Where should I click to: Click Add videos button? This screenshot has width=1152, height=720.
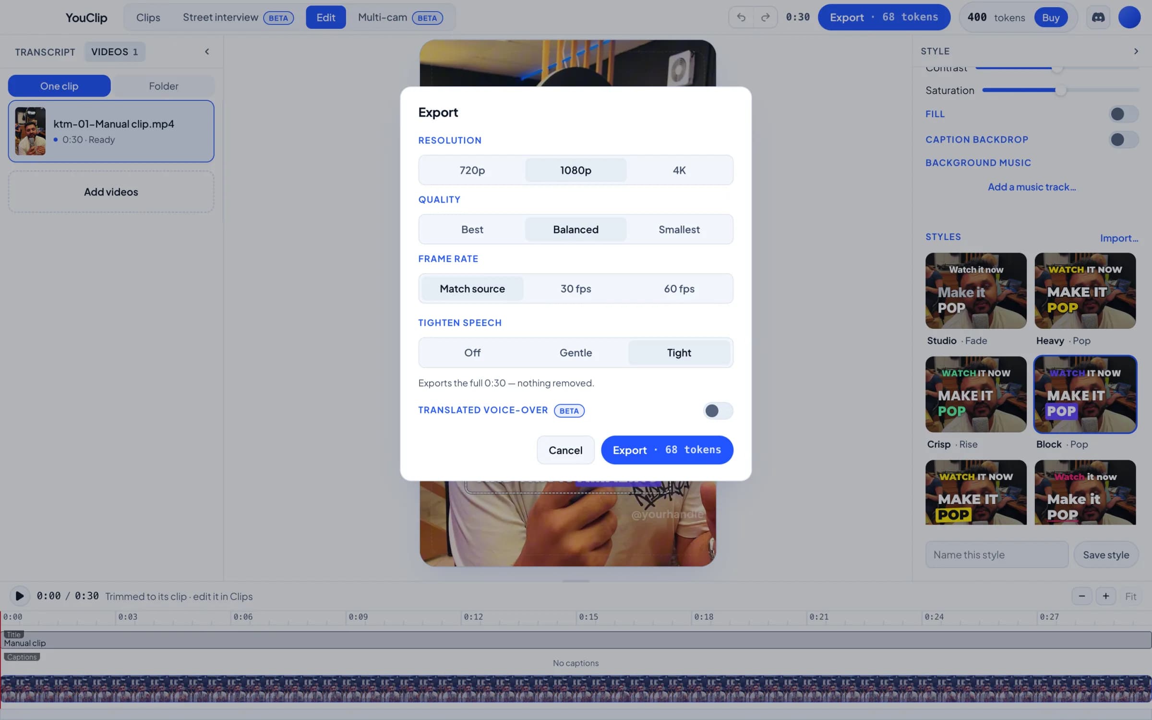tap(111, 192)
